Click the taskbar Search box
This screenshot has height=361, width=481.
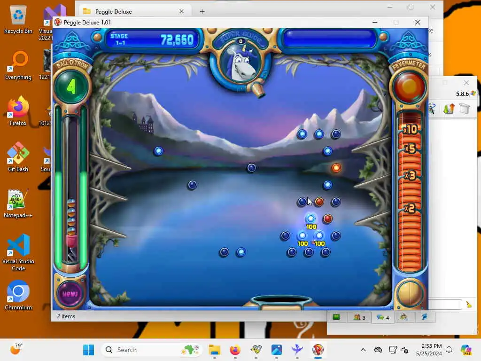pyautogui.click(x=152, y=350)
